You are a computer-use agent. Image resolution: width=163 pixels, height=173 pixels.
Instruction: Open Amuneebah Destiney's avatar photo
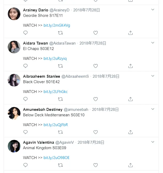pos(14,113)
